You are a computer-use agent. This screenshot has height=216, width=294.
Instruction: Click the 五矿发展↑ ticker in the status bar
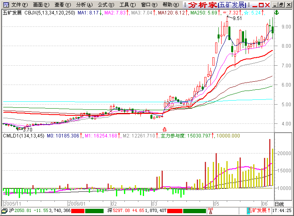[x=259, y=210]
